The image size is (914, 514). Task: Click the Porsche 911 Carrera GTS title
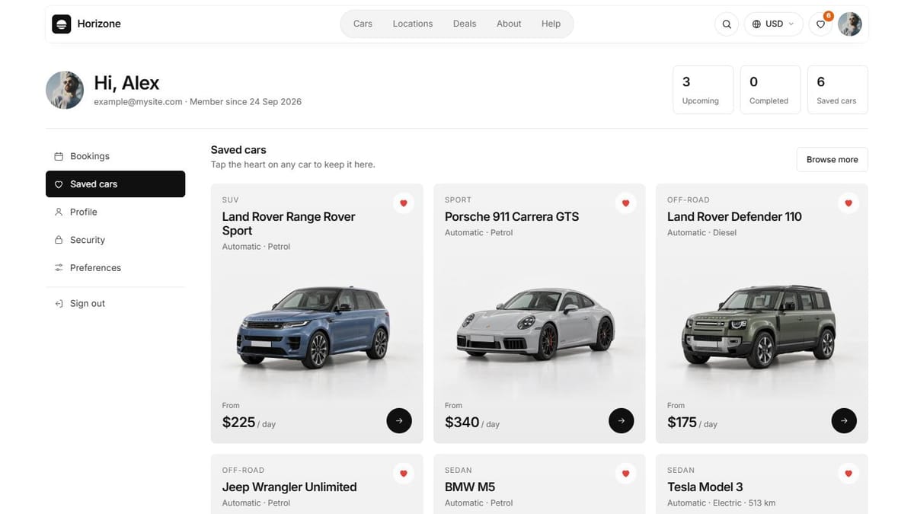tap(512, 217)
